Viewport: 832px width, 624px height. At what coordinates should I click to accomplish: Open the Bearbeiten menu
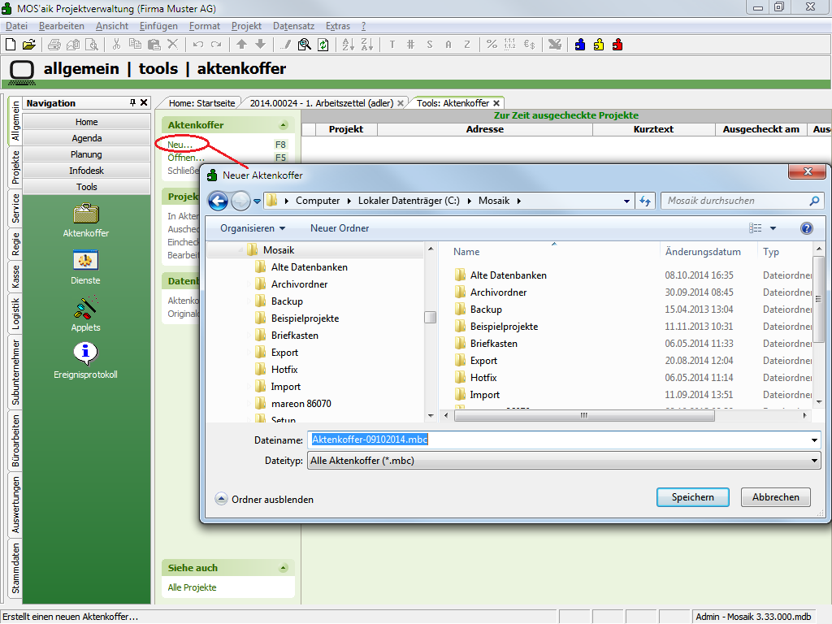[x=62, y=26]
